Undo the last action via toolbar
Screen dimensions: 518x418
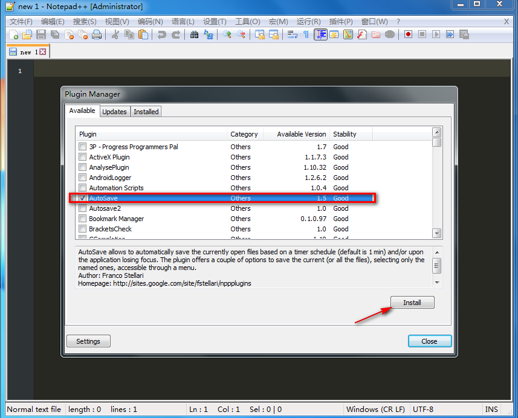161,34
